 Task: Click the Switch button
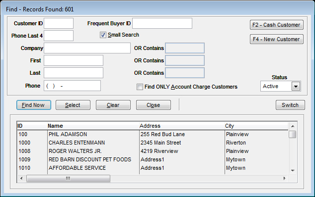(290, 105)
